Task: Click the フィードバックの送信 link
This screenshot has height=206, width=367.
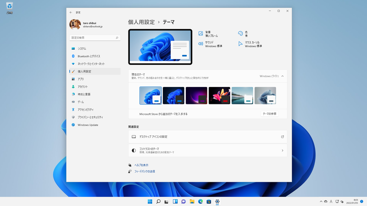Action: [x=145, y=171]
